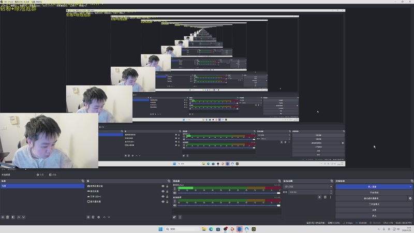The height and width of the screenshot is (233, 414).
Task: Select the highlighted scene in Scenes list
Action: 42,186
